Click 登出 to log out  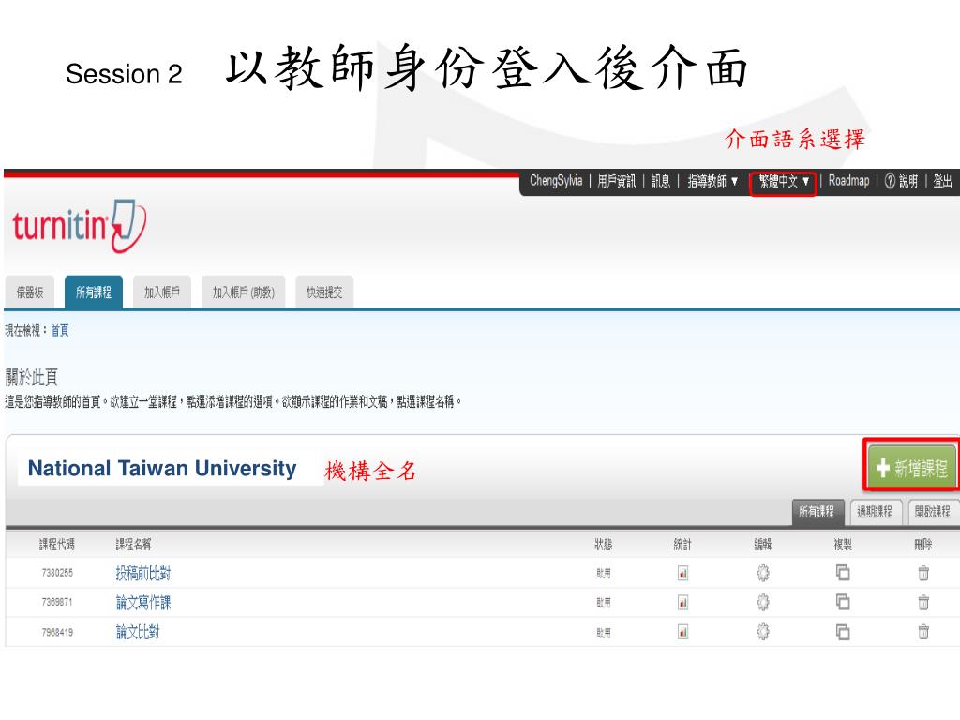tap(942, 181)
